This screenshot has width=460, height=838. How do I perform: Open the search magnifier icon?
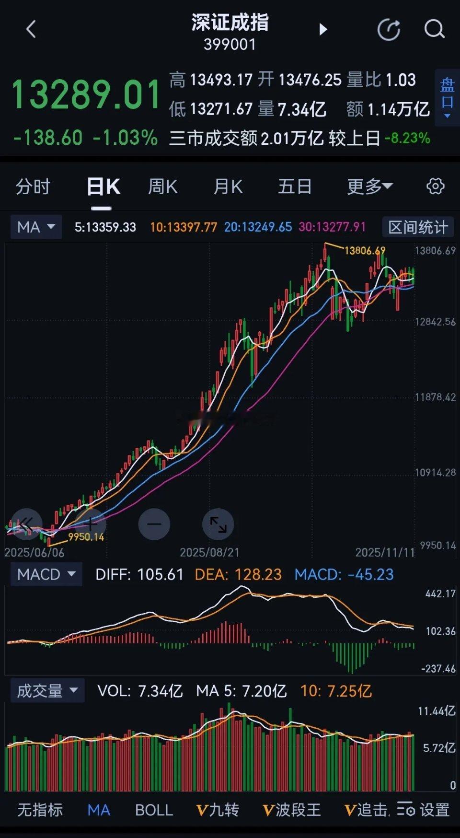point(435,29)
